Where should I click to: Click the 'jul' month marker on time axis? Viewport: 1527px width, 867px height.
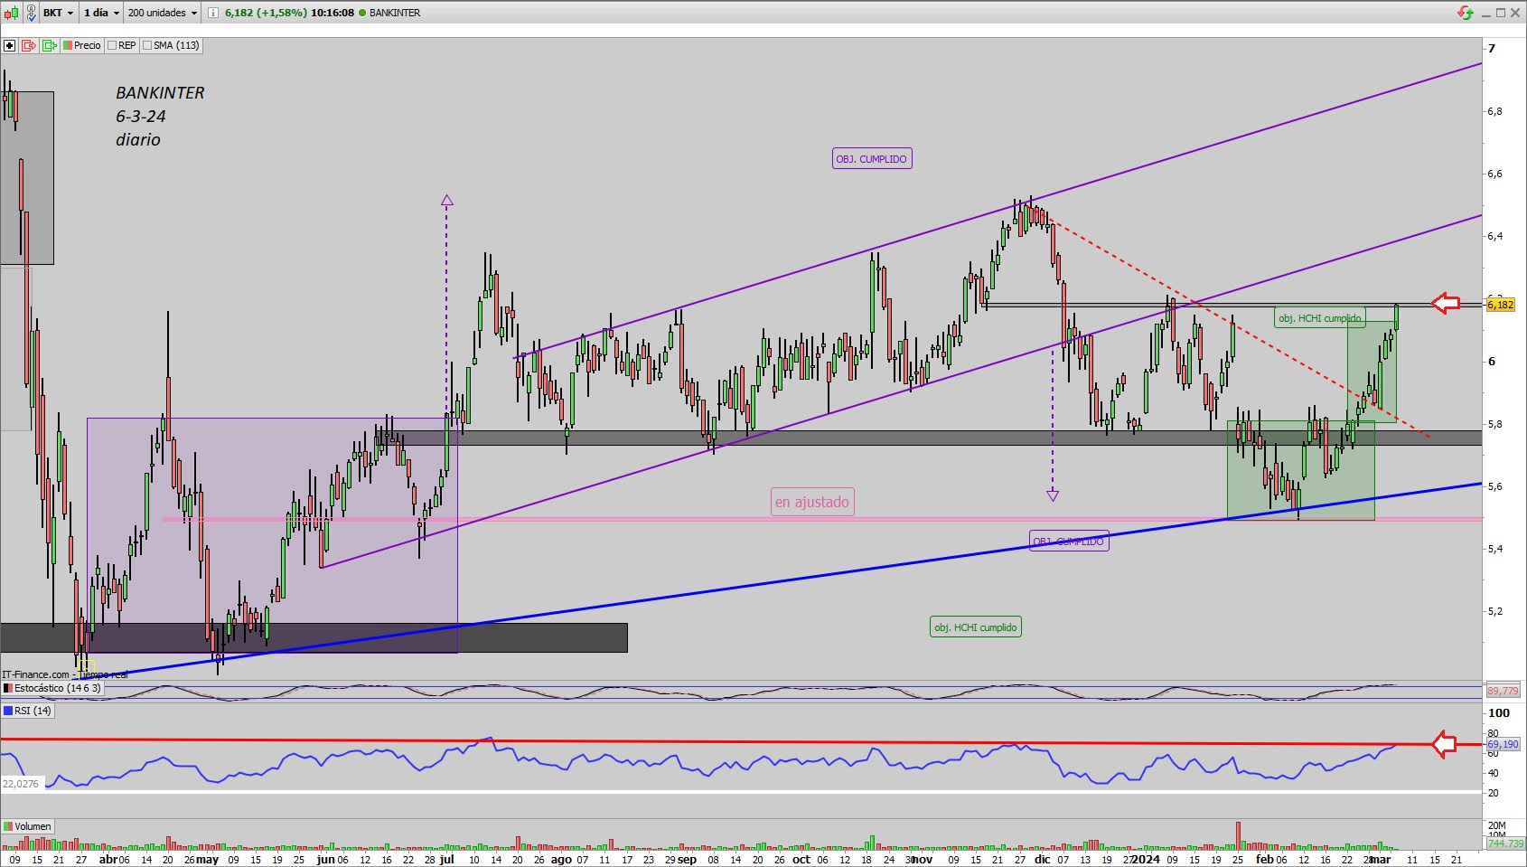[446, 860]
